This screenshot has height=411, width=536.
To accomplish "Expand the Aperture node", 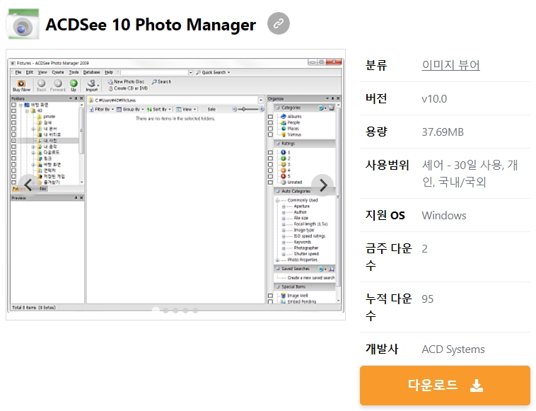I will pos(284,207).
